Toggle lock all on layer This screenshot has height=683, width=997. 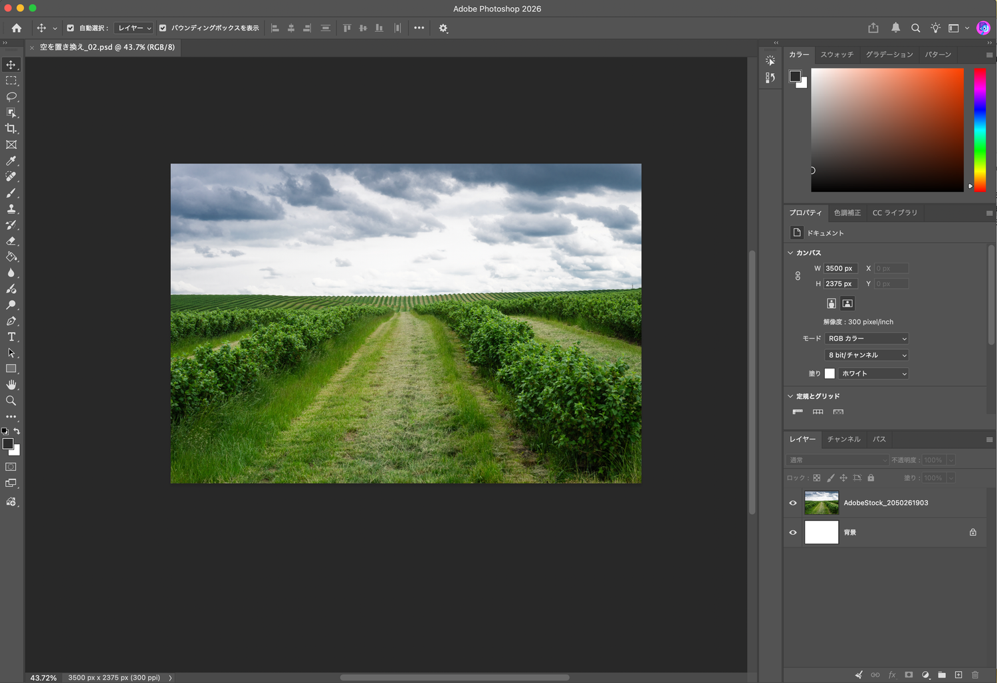871,478
